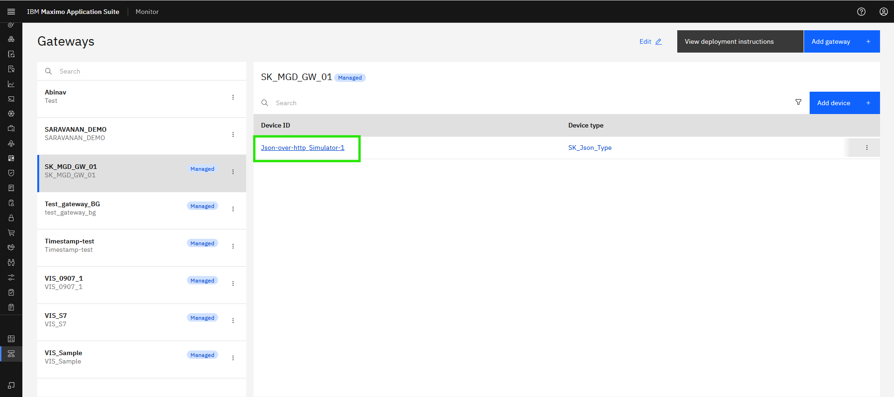
Task: Open the user profile icon
Action: (x=884, y=12)
